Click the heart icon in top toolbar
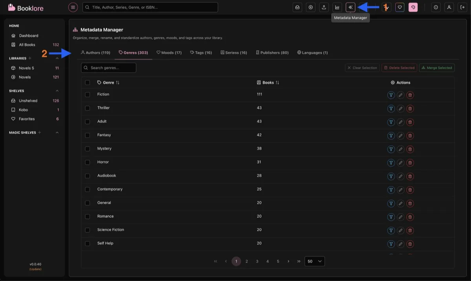471x281 pixels. 400,7
